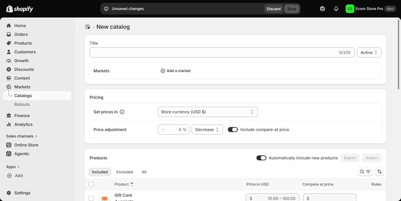The height and width of the screenshot is (201, 401).
Task: Open the Active status dropdown
Action: [369, 53]
